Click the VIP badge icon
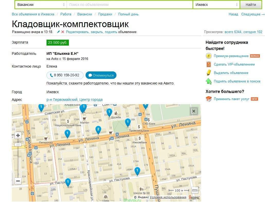 click(208, 64)
